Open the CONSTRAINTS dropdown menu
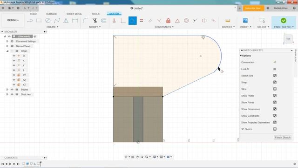The width and height of the screenshot is (298, 168). [x=164, y=27]
